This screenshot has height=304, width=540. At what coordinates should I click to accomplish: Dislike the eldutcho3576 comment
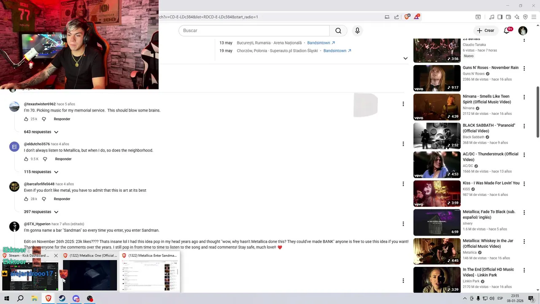pyautogui.click(x=45, y=159)
